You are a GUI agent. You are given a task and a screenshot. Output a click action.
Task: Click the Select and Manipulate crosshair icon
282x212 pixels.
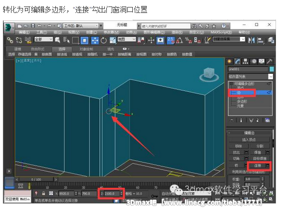151,40
